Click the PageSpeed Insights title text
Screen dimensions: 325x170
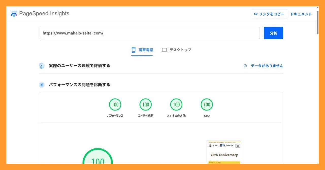click(x=44, y=14)
